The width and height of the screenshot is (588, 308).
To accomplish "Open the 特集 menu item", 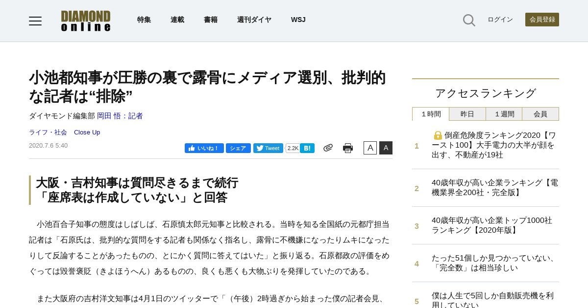I will click(x=144, y=20).
